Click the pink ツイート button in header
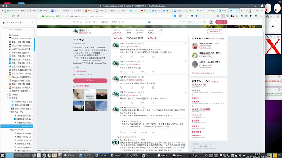282x158 pixels. tap(221, 22)
